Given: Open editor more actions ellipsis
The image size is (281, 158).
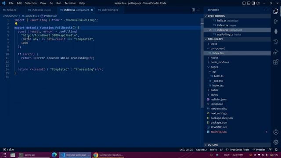Looking at the screenshot, I should click(199, 10).
